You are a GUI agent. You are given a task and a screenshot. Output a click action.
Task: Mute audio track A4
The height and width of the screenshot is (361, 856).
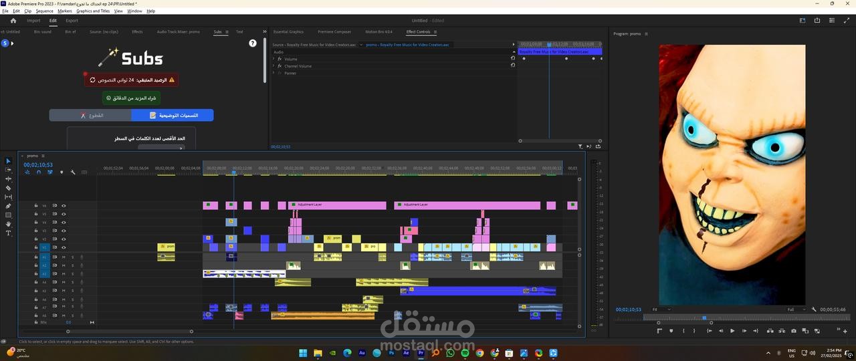(x=64, y=283)
